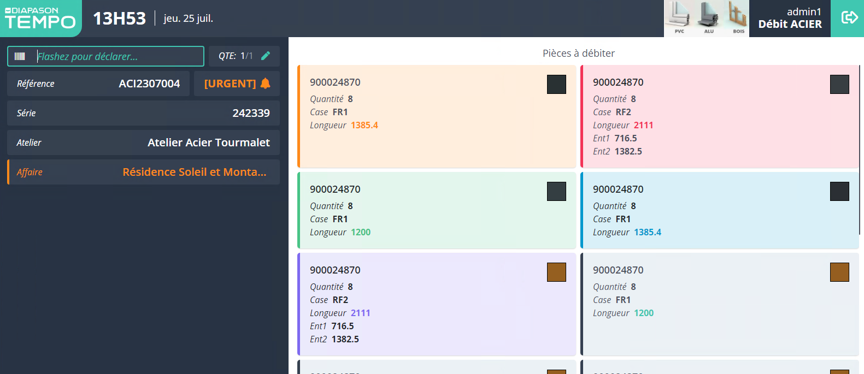Click admin1 Débit ACIER user label

790,18
